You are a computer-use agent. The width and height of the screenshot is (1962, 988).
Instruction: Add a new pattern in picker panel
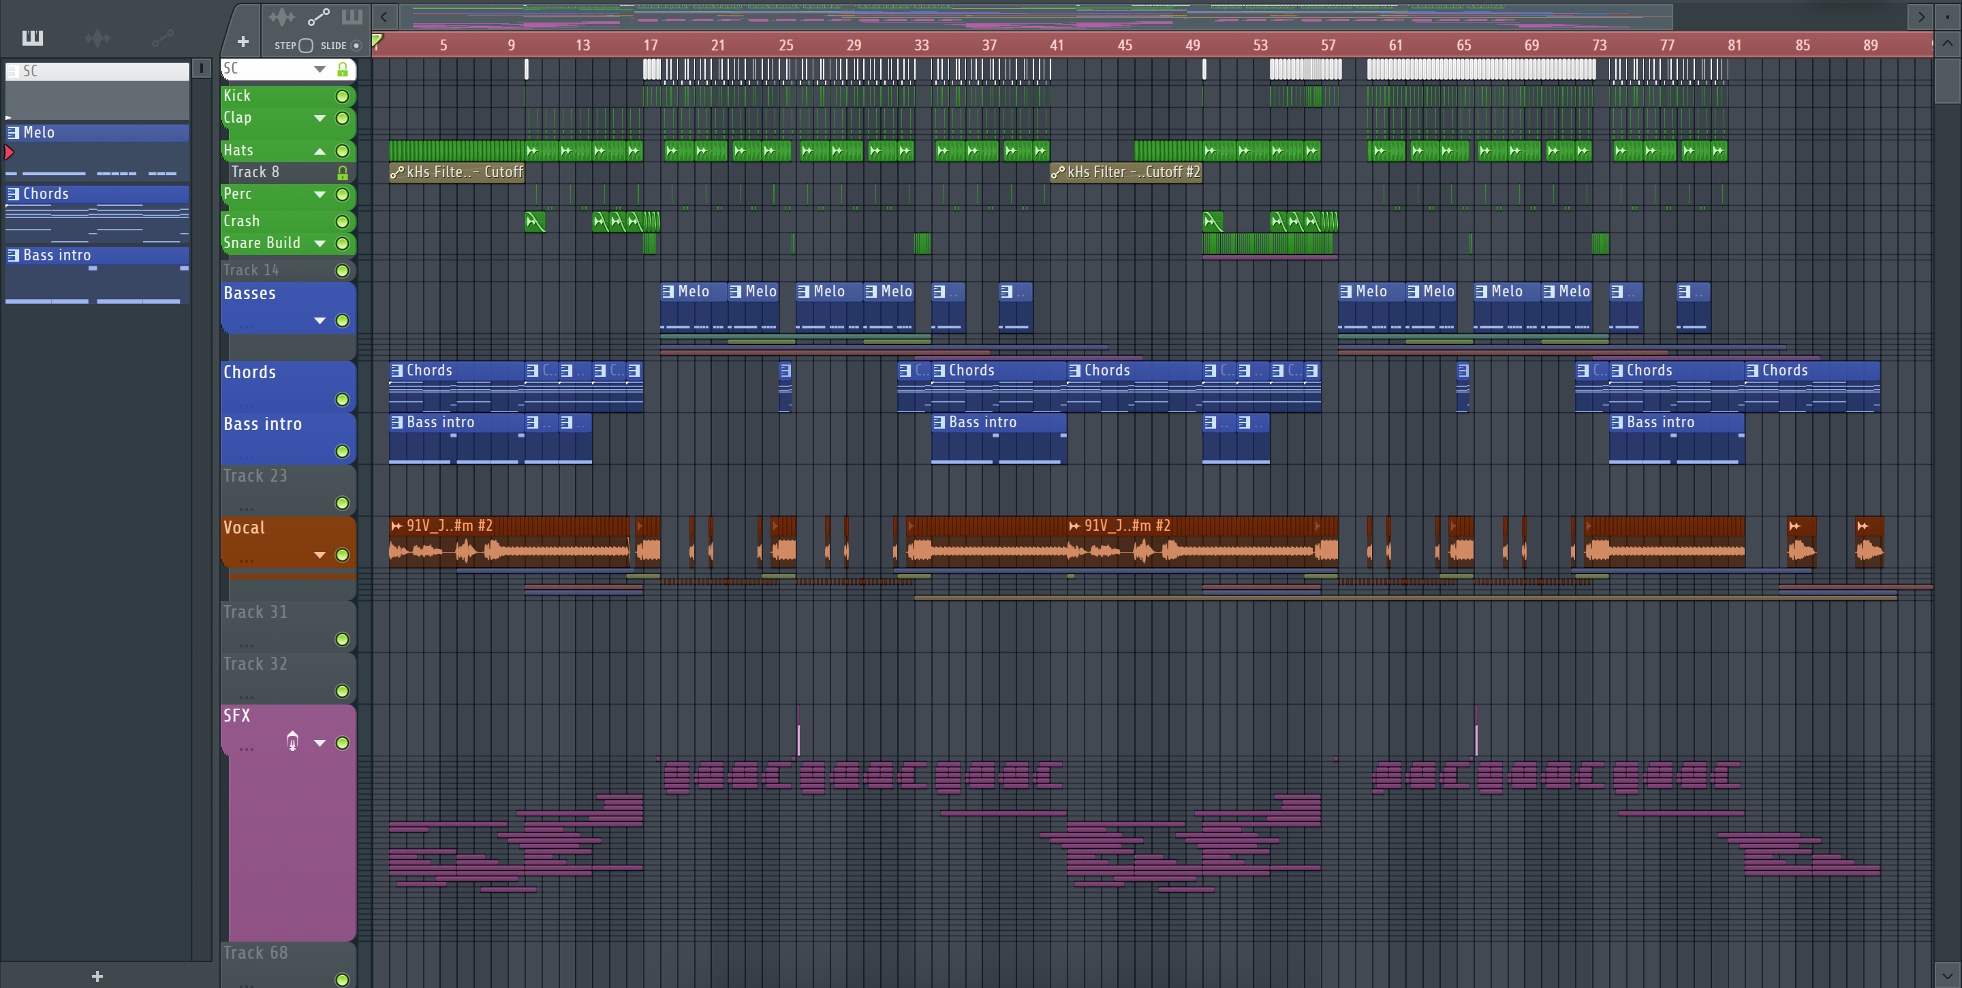pos(97,976)
